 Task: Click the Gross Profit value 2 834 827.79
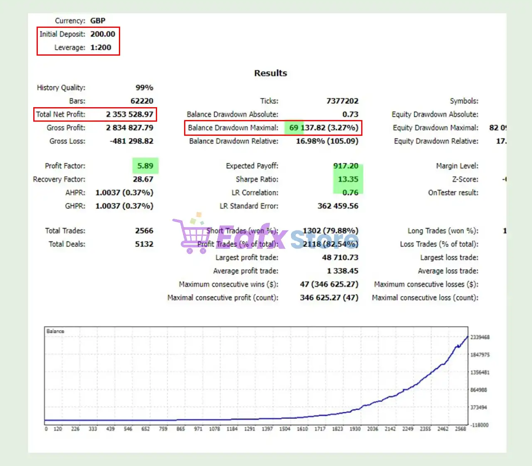(x=129, y=128)
